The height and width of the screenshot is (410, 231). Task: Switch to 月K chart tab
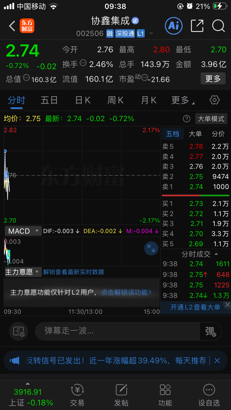[149, 100]
